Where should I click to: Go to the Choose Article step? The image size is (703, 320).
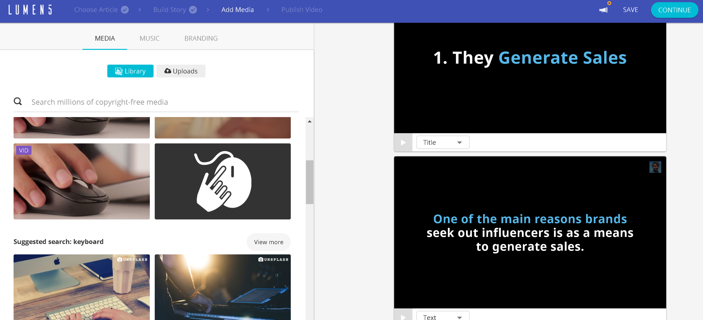tap(96, 10)
